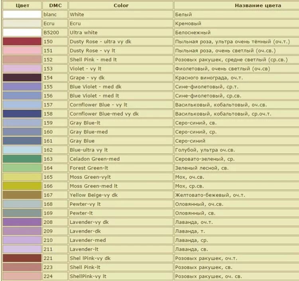The image size is (299, 281).
Task: Click 'Серо-синий, св.' cell
Action: click(x=237, y=123)
